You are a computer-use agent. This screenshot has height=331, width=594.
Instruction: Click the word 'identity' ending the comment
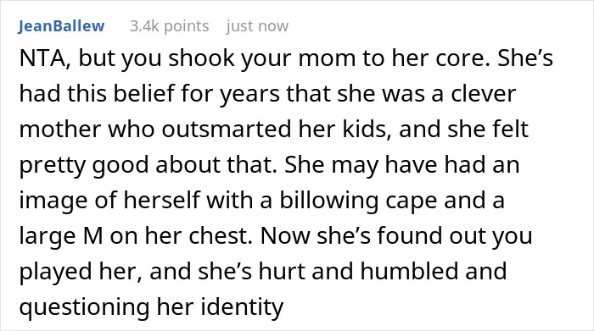242,306
